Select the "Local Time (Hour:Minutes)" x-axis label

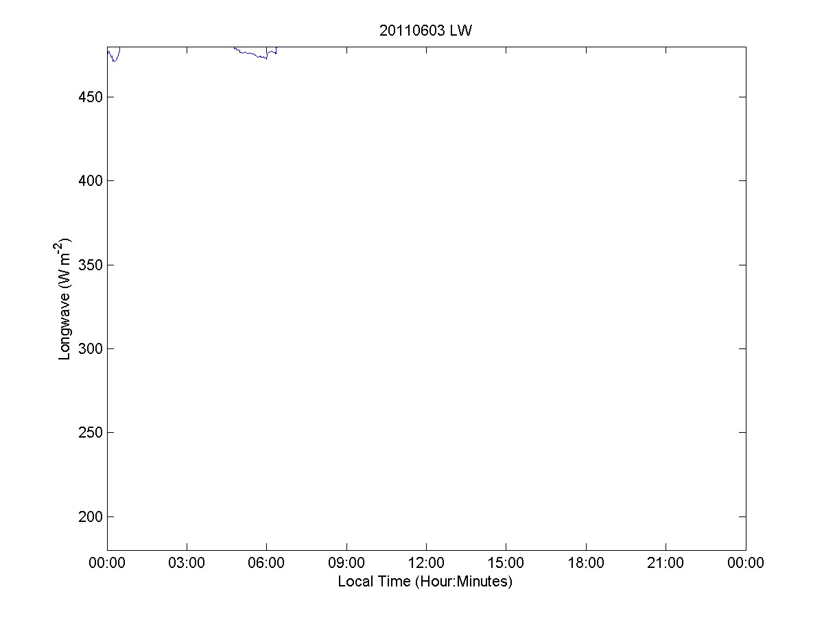tap(425, 582)
